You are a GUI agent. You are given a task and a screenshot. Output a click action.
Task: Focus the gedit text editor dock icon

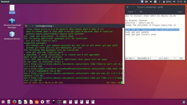click(x=65, y=102)
